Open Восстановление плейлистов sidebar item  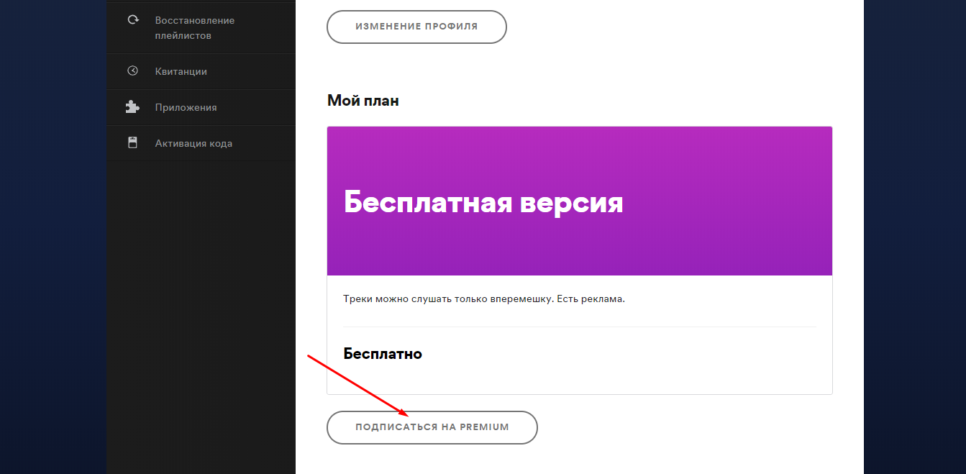point(194,28)
